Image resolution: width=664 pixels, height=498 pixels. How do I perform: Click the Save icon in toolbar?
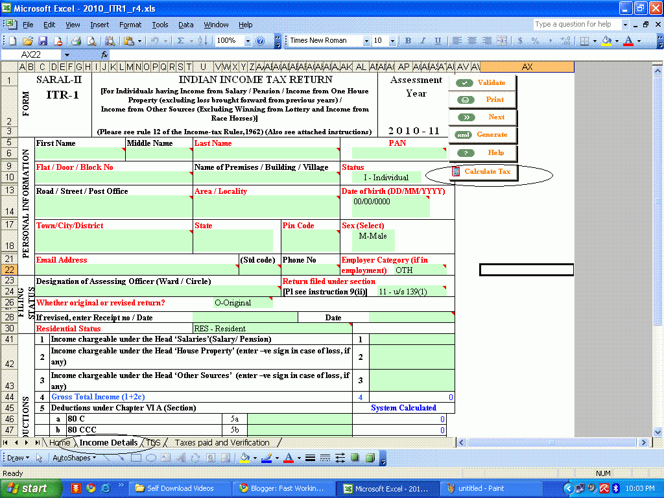coord(42,41)
